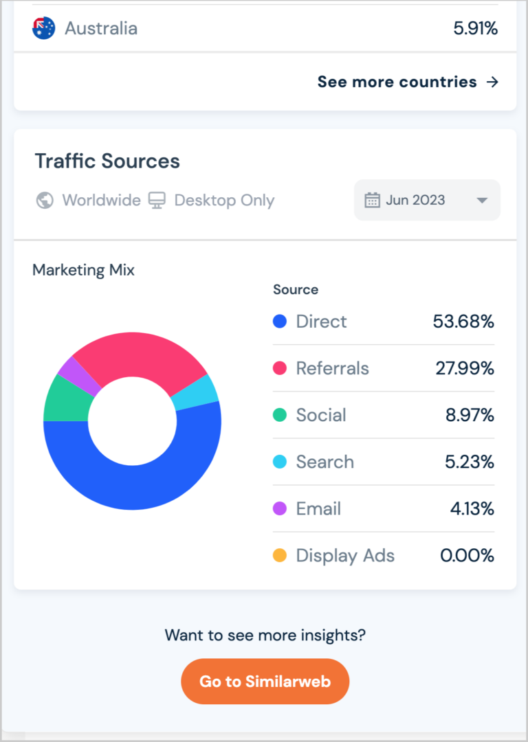Click the pink Referrals legend dot
Viewport: 528px width, 742px height.
(280, 368)
